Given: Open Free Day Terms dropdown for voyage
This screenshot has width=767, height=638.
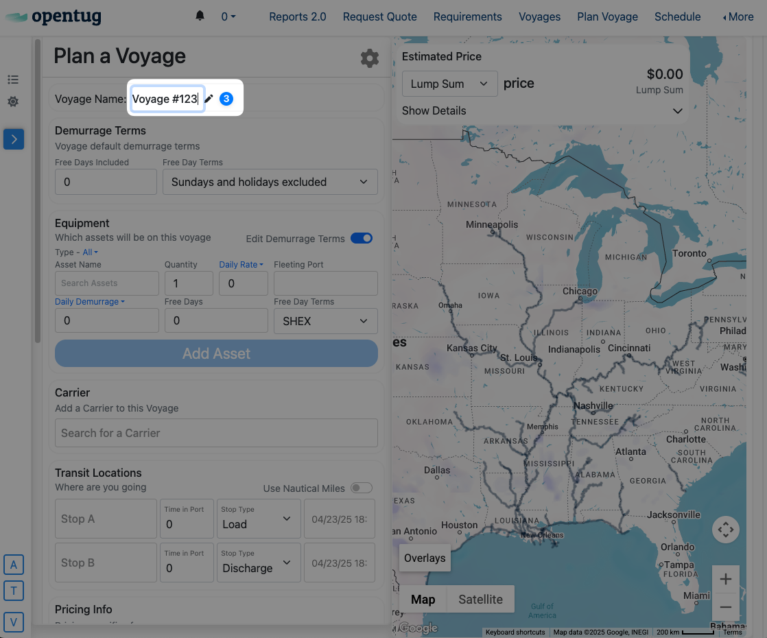Looking at the screenshot, I should 270,182.
